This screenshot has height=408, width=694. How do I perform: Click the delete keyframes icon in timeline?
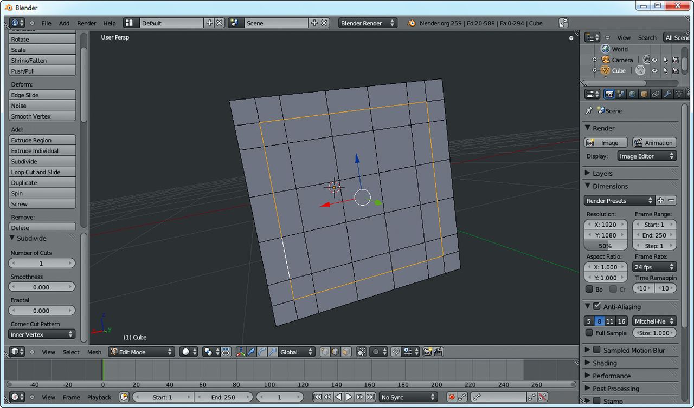(x=542, y=397)
